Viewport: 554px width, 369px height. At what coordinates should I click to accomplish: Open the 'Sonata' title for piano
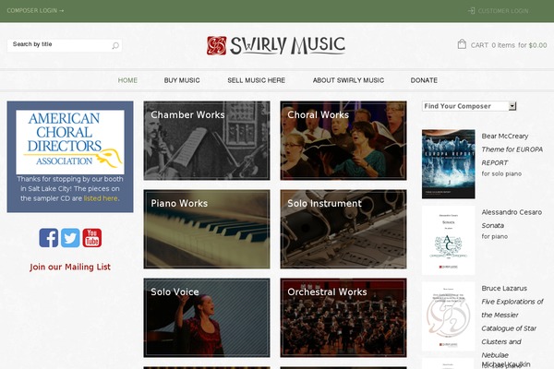(492, 225)
